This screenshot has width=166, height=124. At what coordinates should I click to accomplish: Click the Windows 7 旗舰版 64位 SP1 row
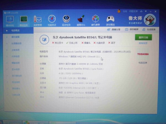79,56
